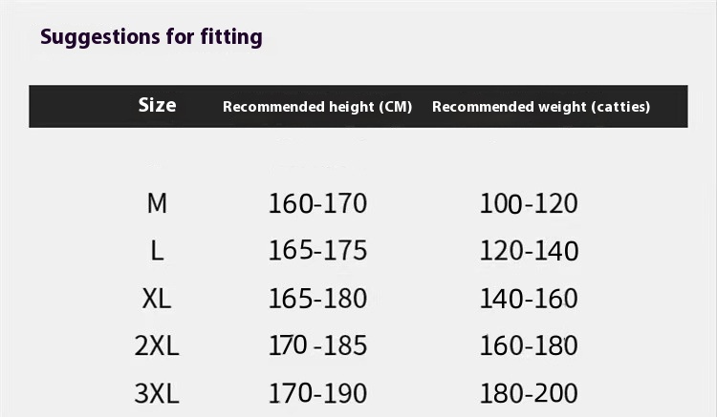Select the 160-180 weight cell
717x417 pixels.
point(529,345)
